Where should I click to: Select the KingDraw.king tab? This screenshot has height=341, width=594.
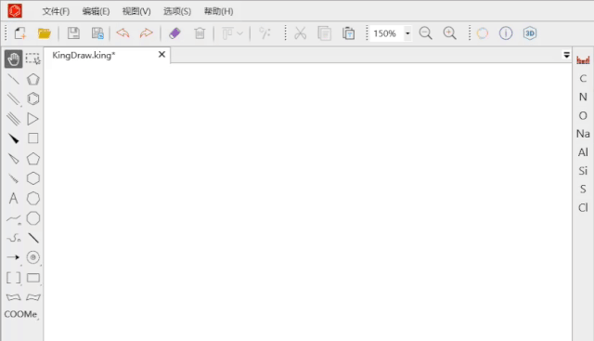click(84, 56)
